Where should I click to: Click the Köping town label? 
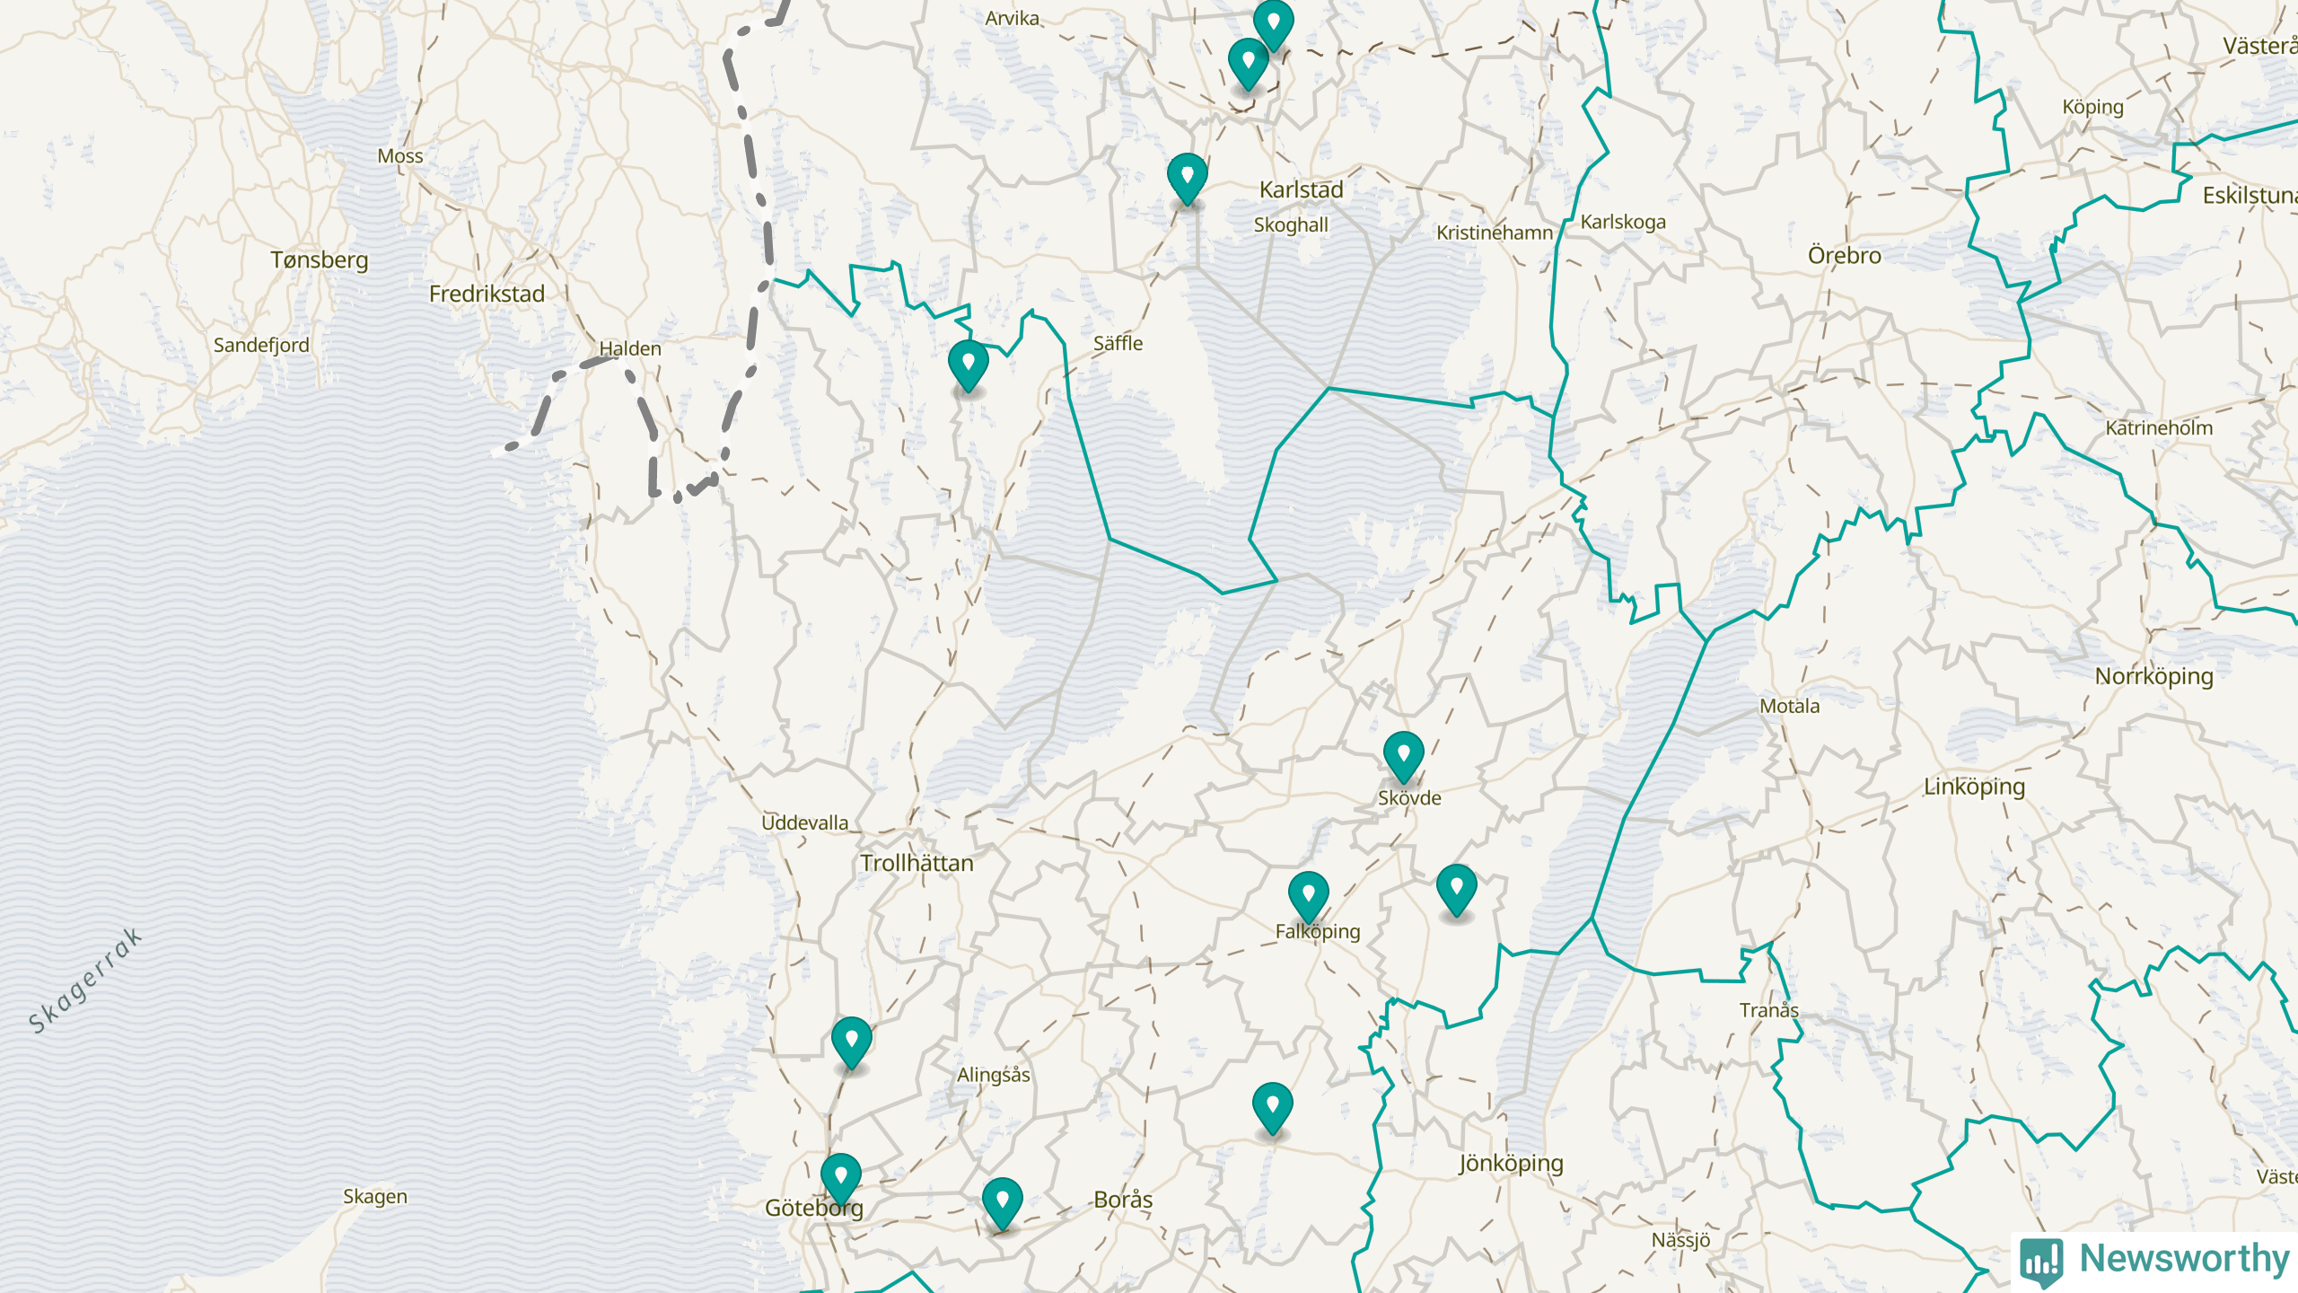click(2092, 107)
